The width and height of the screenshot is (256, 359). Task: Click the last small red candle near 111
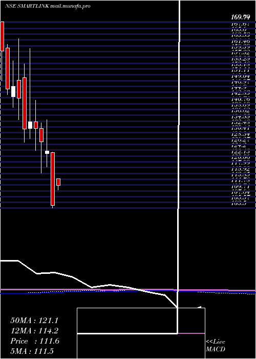58,182
